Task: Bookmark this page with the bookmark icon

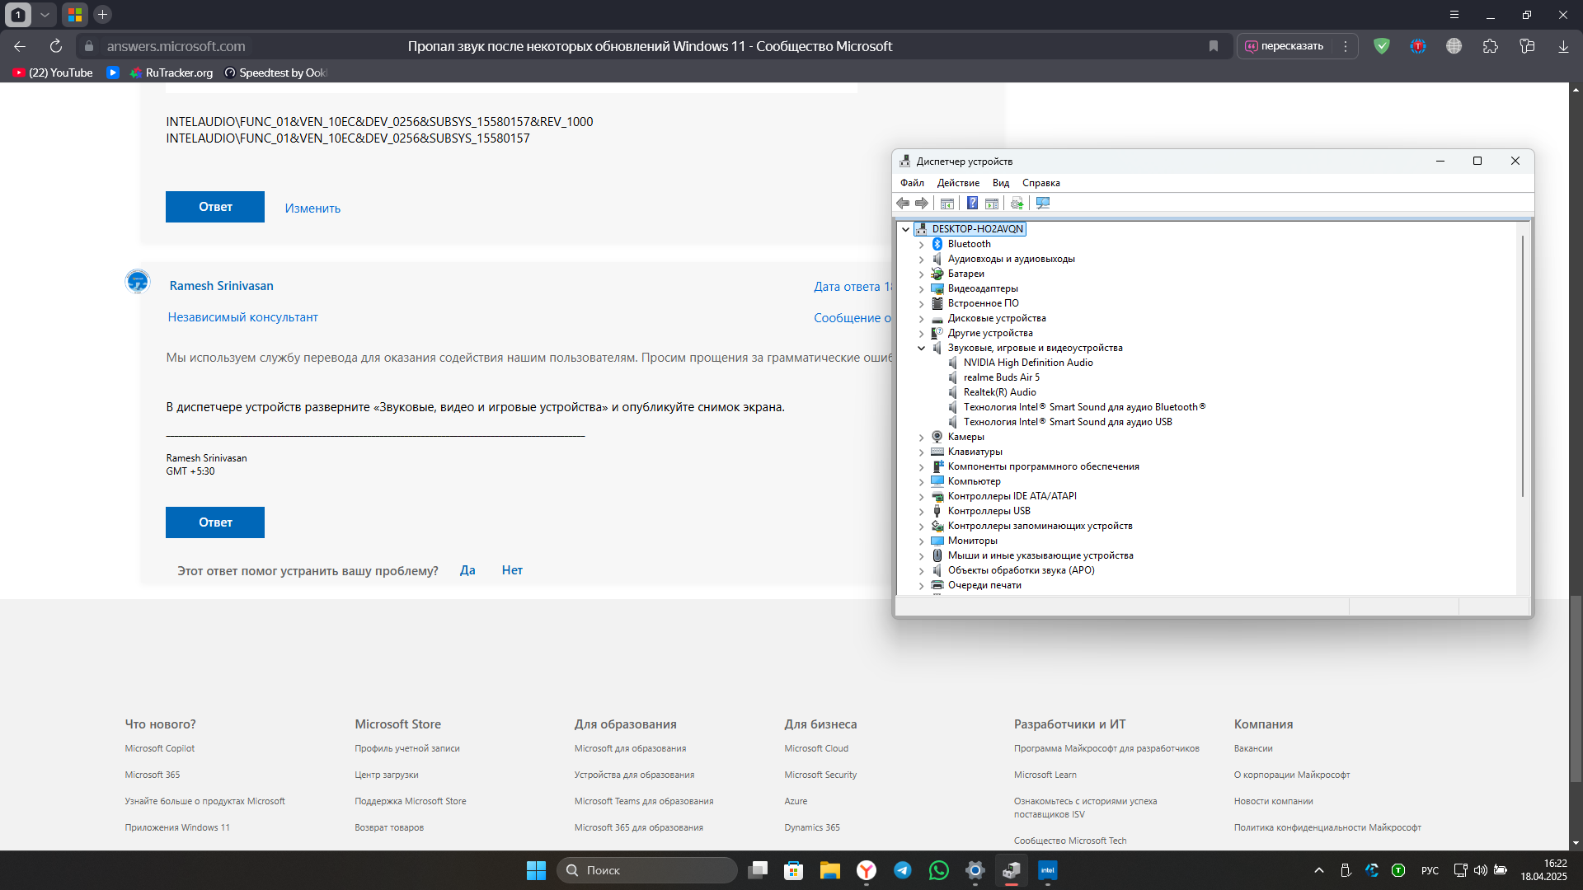Action: (x=1214, y=46)
